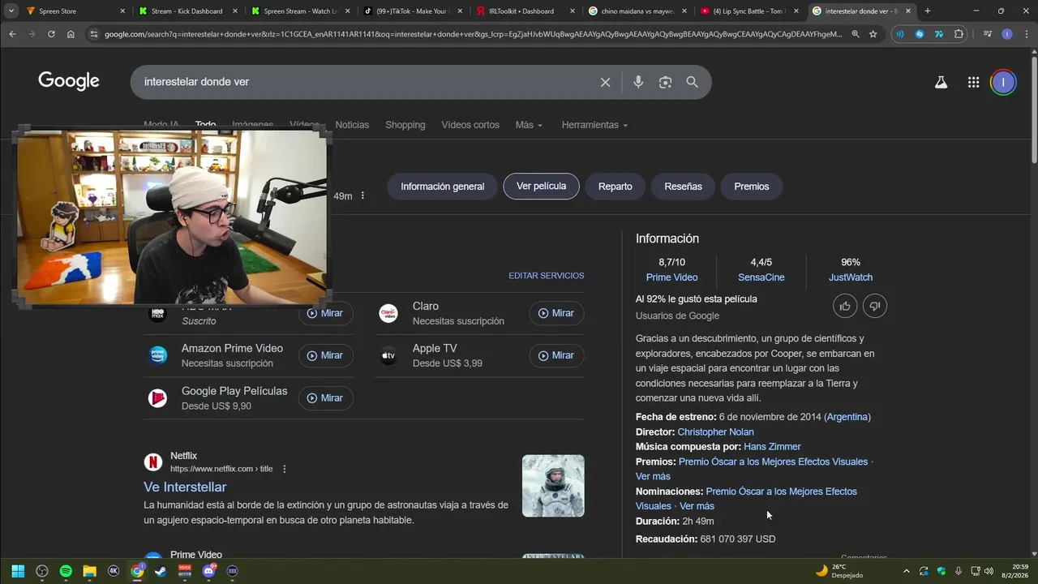The width and height of the screenshot is (1038, 584).
Task: Open Spotify from the taskbar
Action: point(66,571)
